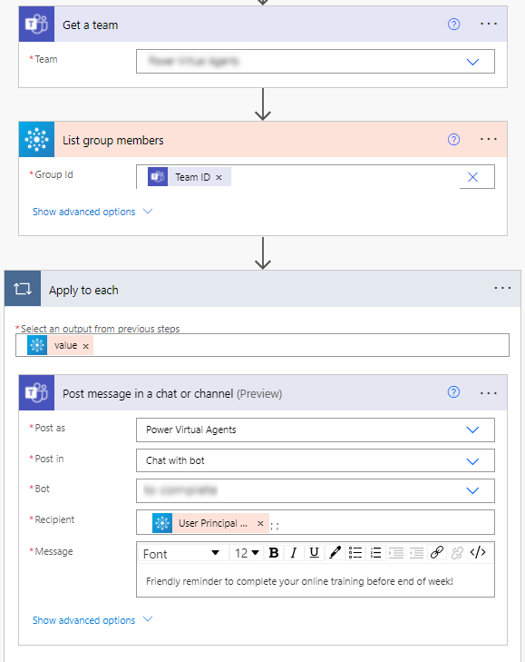Toggle bold formatting in message editor
The height and width of the screenshot is (662, 525).
tap(274, 553)
